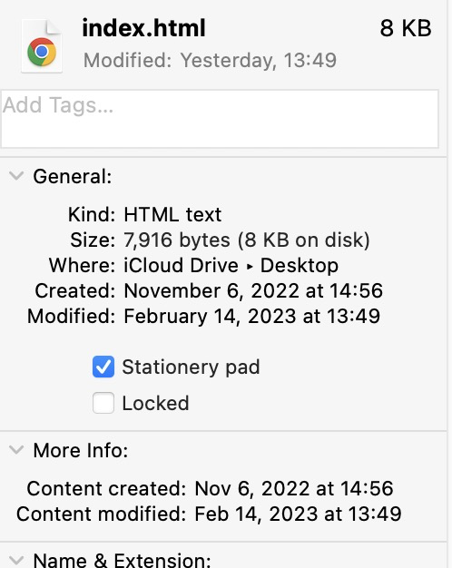
Task: Click the Stationery pad label text
Action: pos(191,367)
